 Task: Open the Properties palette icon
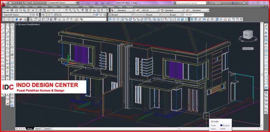[x=83, y=10]
